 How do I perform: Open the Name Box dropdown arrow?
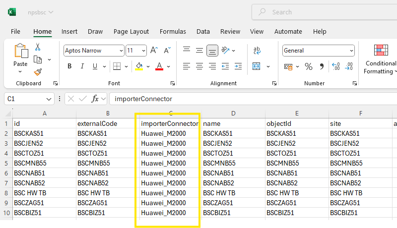pyautogui.click(x=49, y=99)
